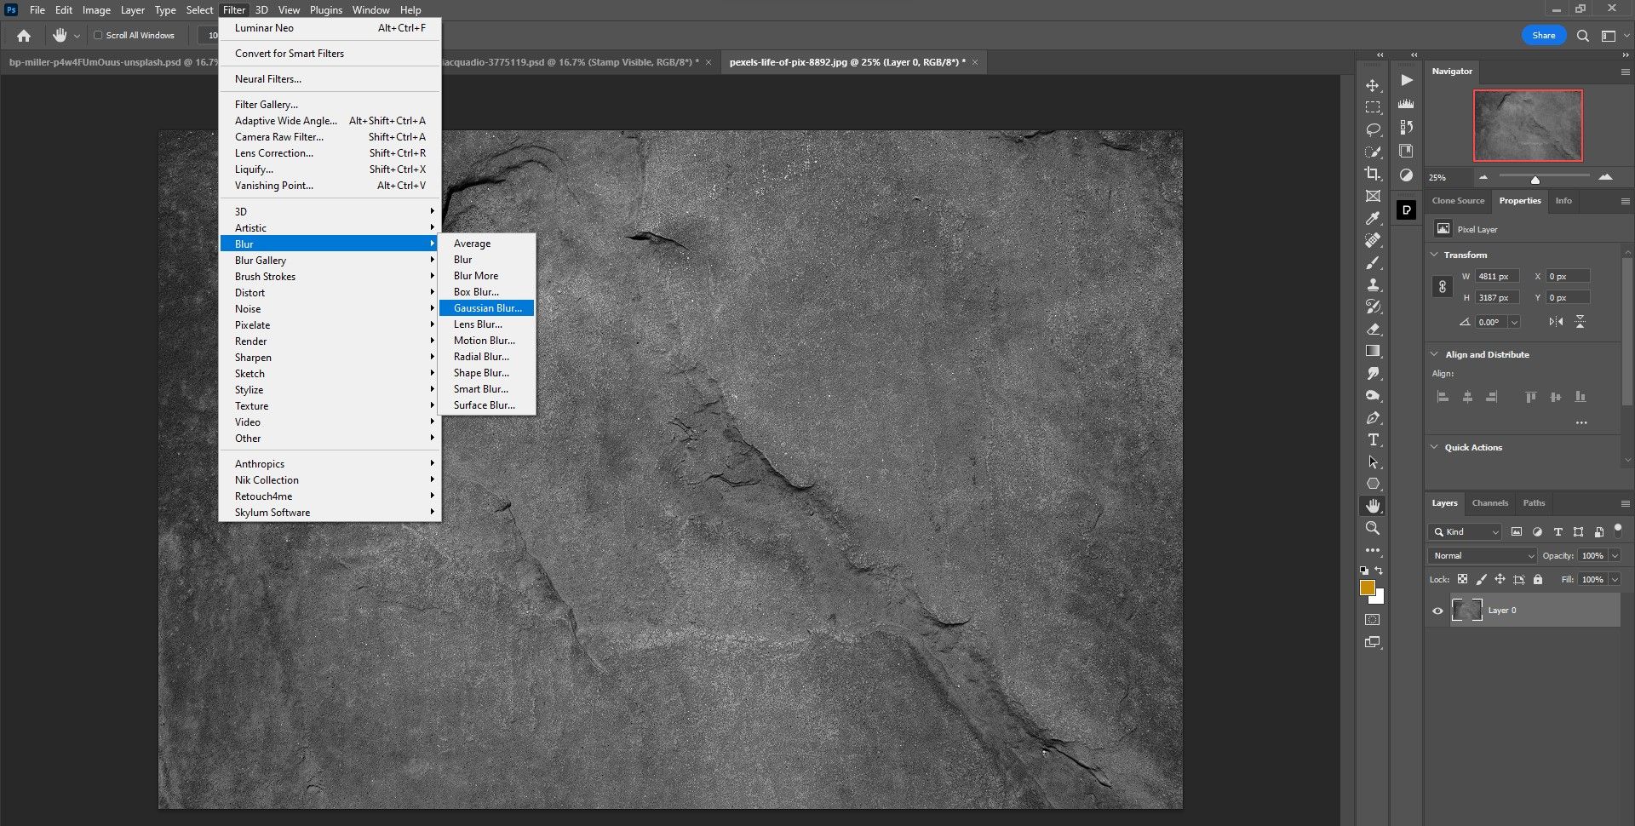Hide Layer 0 with eye icon
Image resolution: width=1635 pixels, height=826 pixels.
tap(1437, 611)
